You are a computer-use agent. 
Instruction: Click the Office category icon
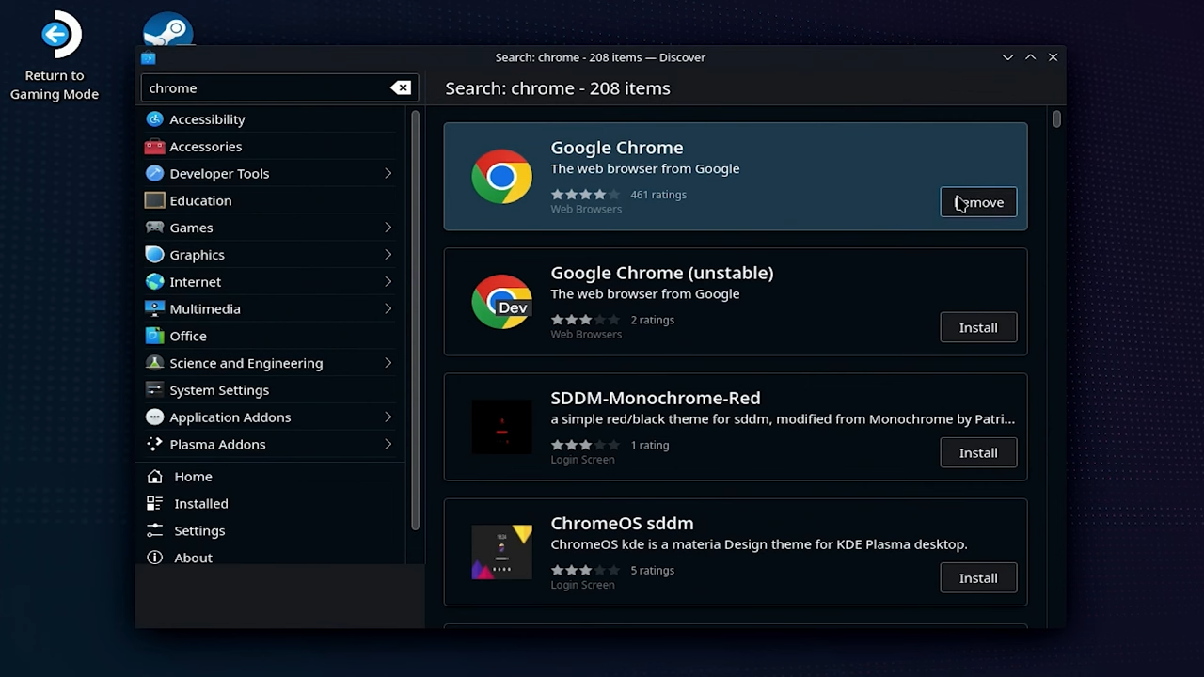coord(155,336)
